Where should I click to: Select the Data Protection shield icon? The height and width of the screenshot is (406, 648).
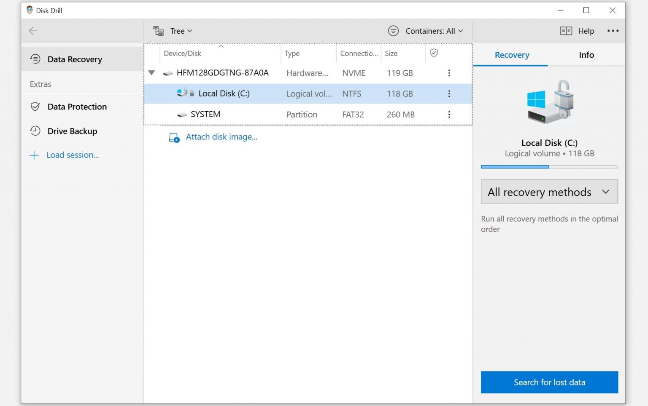(35, 107)
